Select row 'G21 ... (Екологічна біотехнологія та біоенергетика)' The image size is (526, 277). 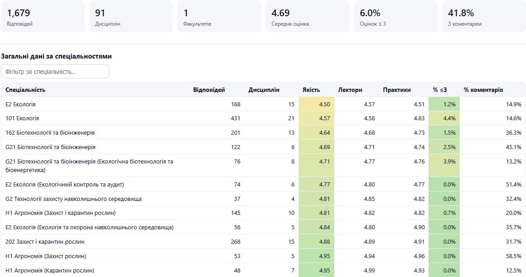click(x=263, y=165)
